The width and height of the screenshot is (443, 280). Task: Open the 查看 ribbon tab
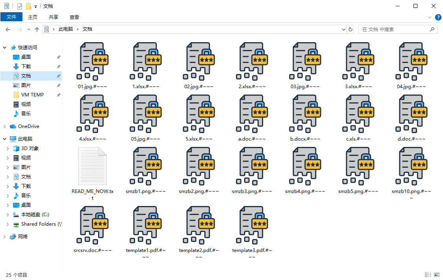(74, 17)
